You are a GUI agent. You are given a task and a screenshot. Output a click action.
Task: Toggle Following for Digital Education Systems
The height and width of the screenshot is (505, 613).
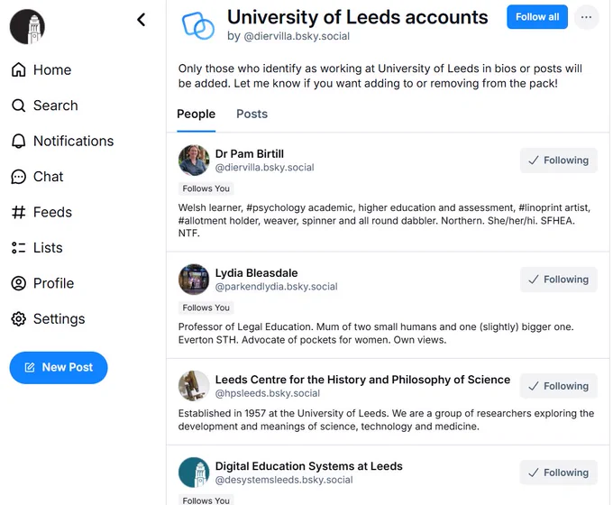tap(559, 473)
